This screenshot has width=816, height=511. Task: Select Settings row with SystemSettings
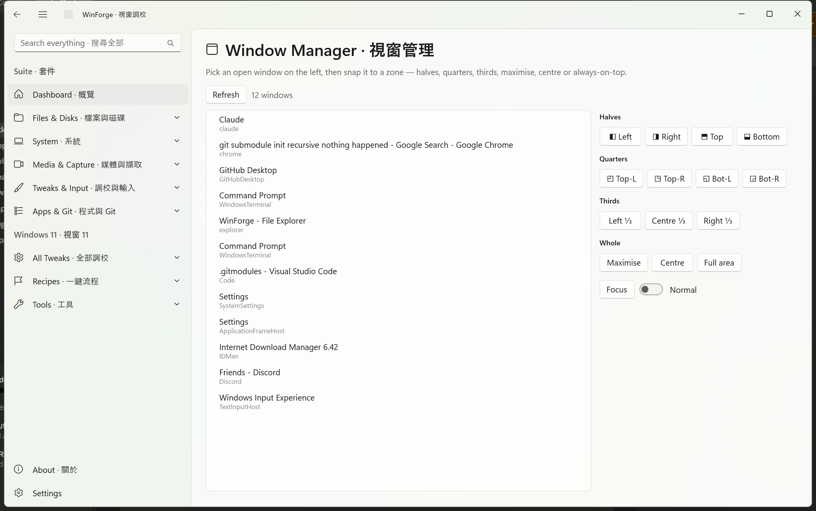click(398, 301)
